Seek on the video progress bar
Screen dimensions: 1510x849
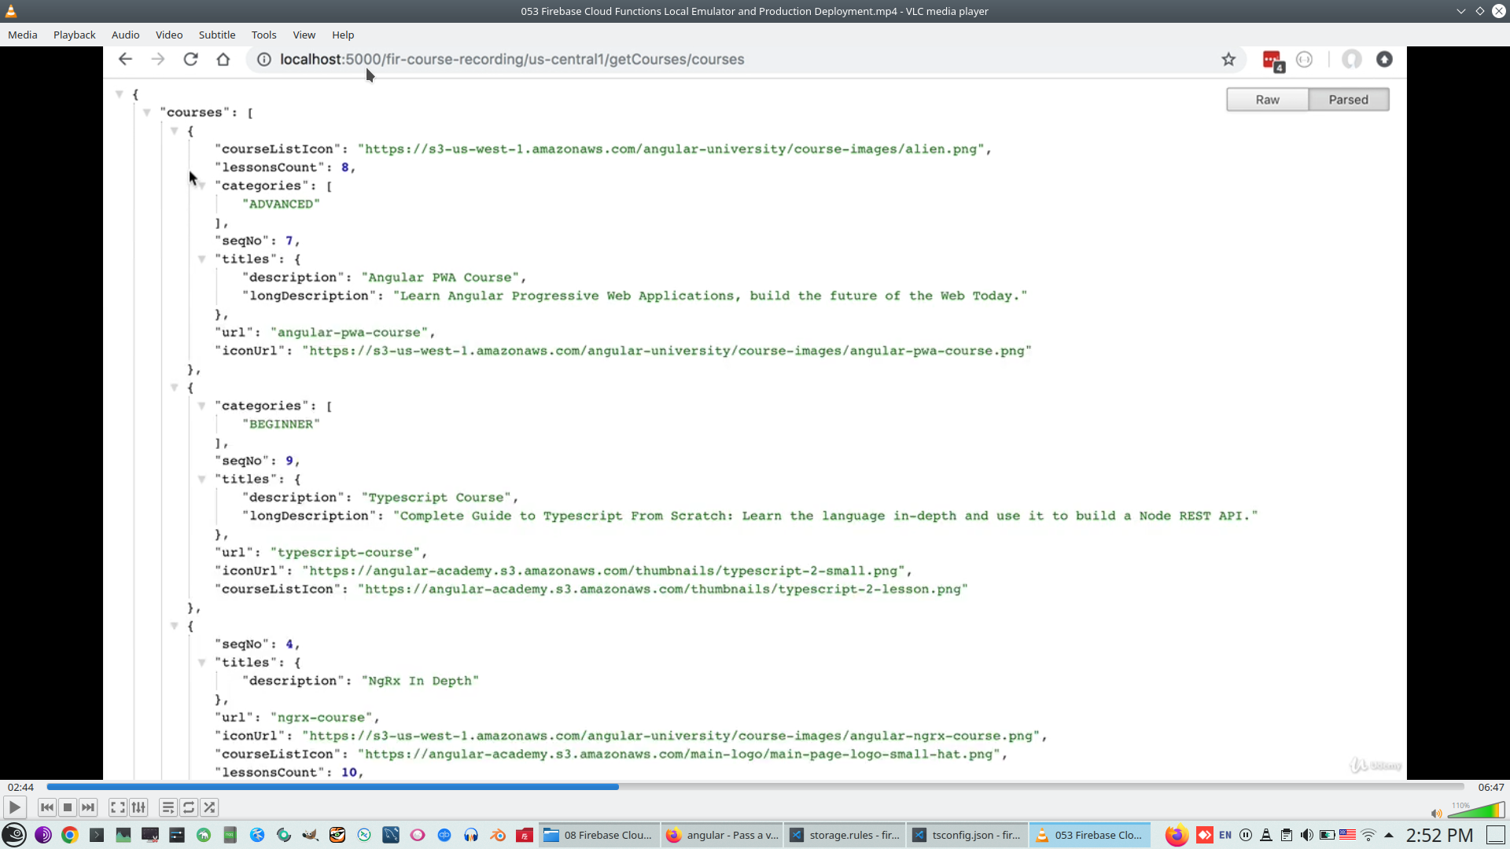point(755,786)
